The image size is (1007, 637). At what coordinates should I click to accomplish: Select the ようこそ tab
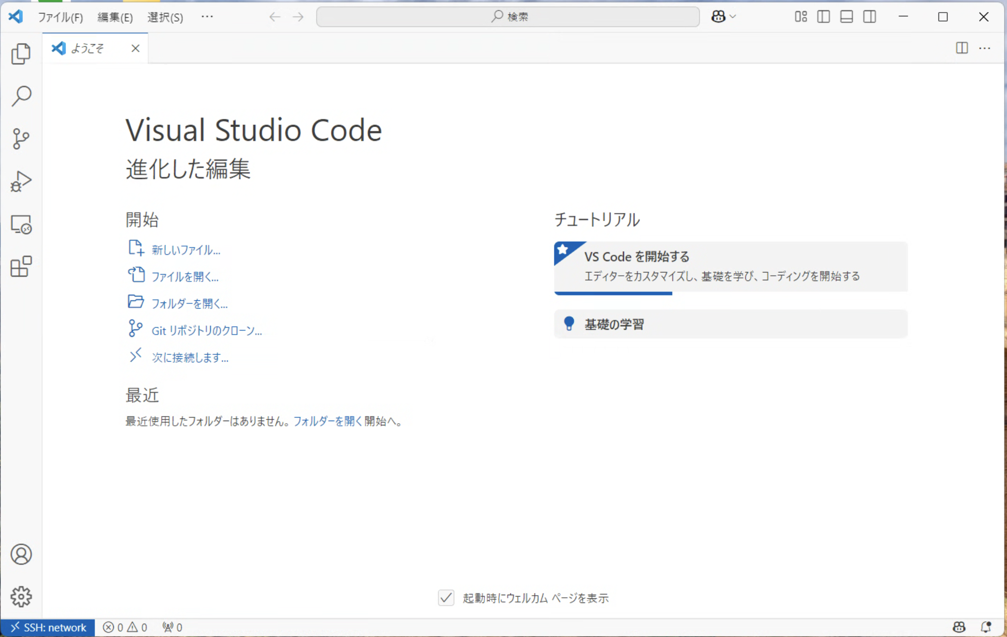[x=95, y=48]
